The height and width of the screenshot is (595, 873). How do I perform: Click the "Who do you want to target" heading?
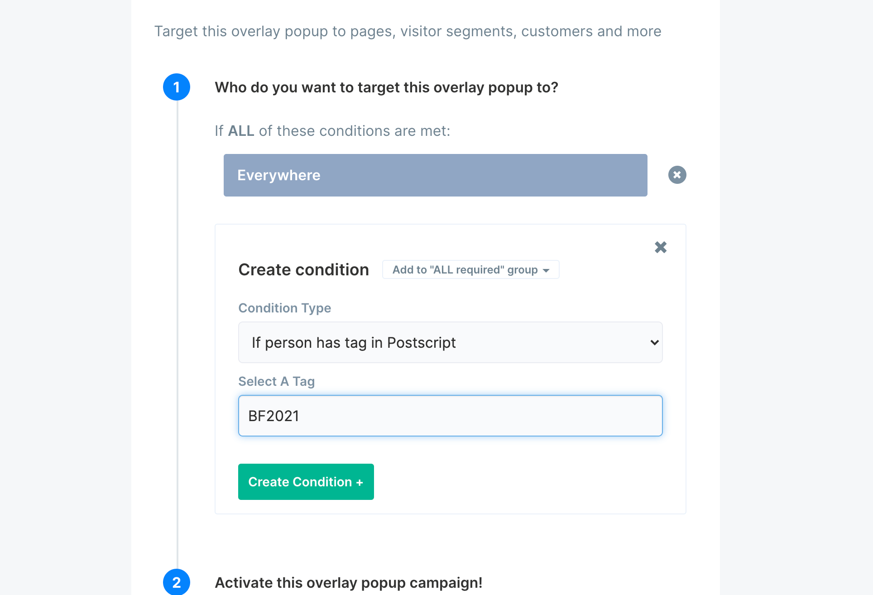[x=386, y=87]
